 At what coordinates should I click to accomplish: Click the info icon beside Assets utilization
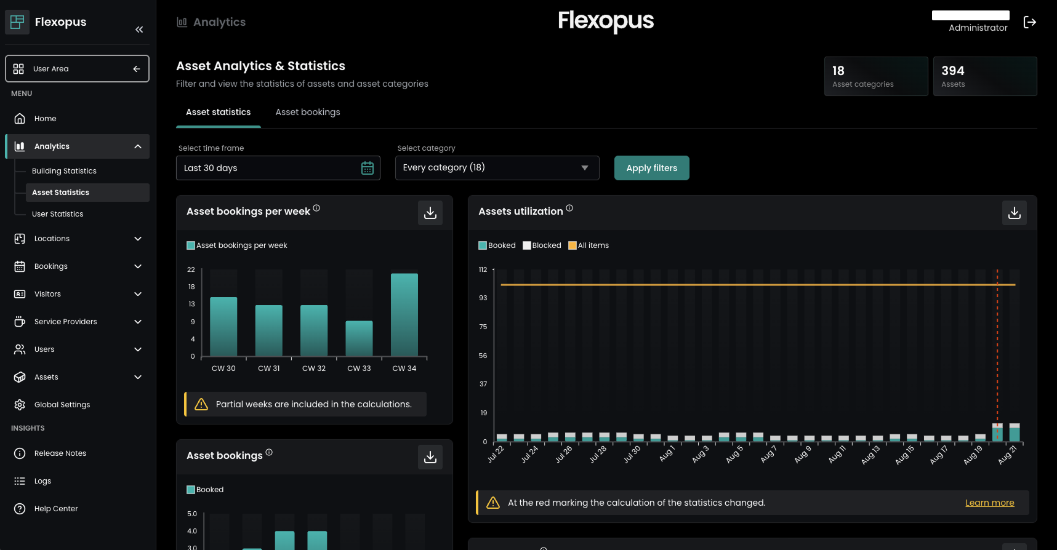click(569, 209)
